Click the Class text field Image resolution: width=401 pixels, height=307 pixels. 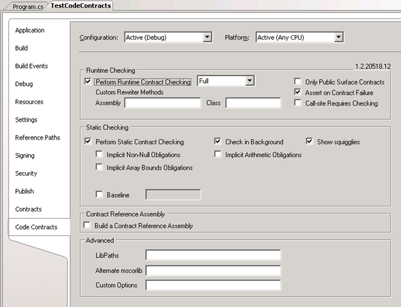tap(253, 103)
